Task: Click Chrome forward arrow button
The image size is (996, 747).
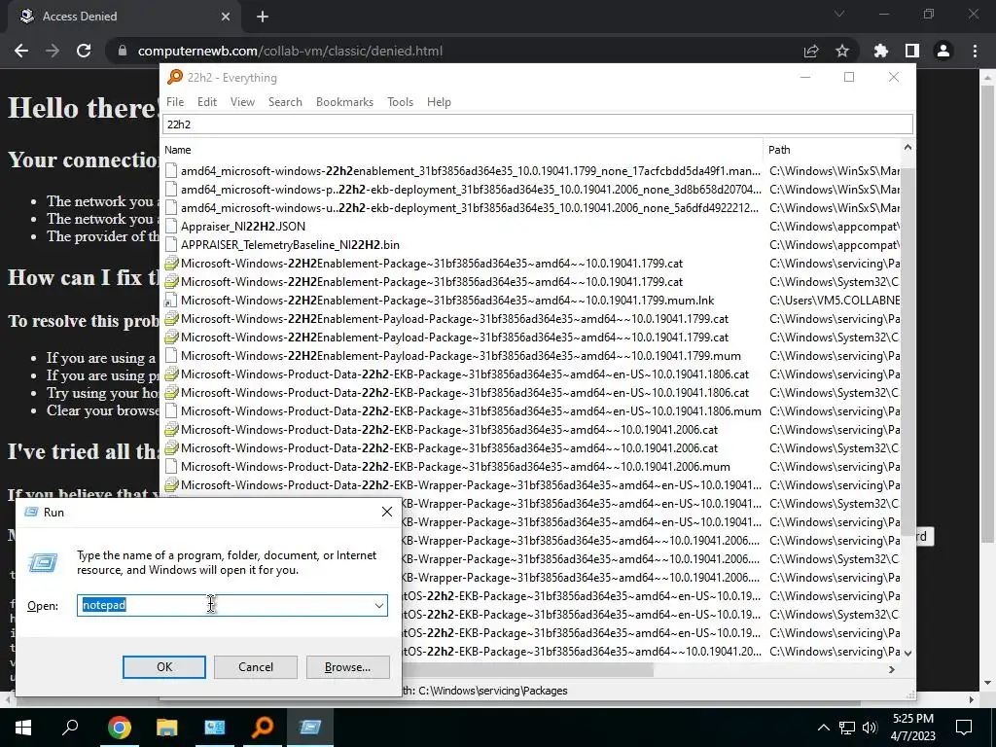Action: pyautogui.click(x=53, y=51)
